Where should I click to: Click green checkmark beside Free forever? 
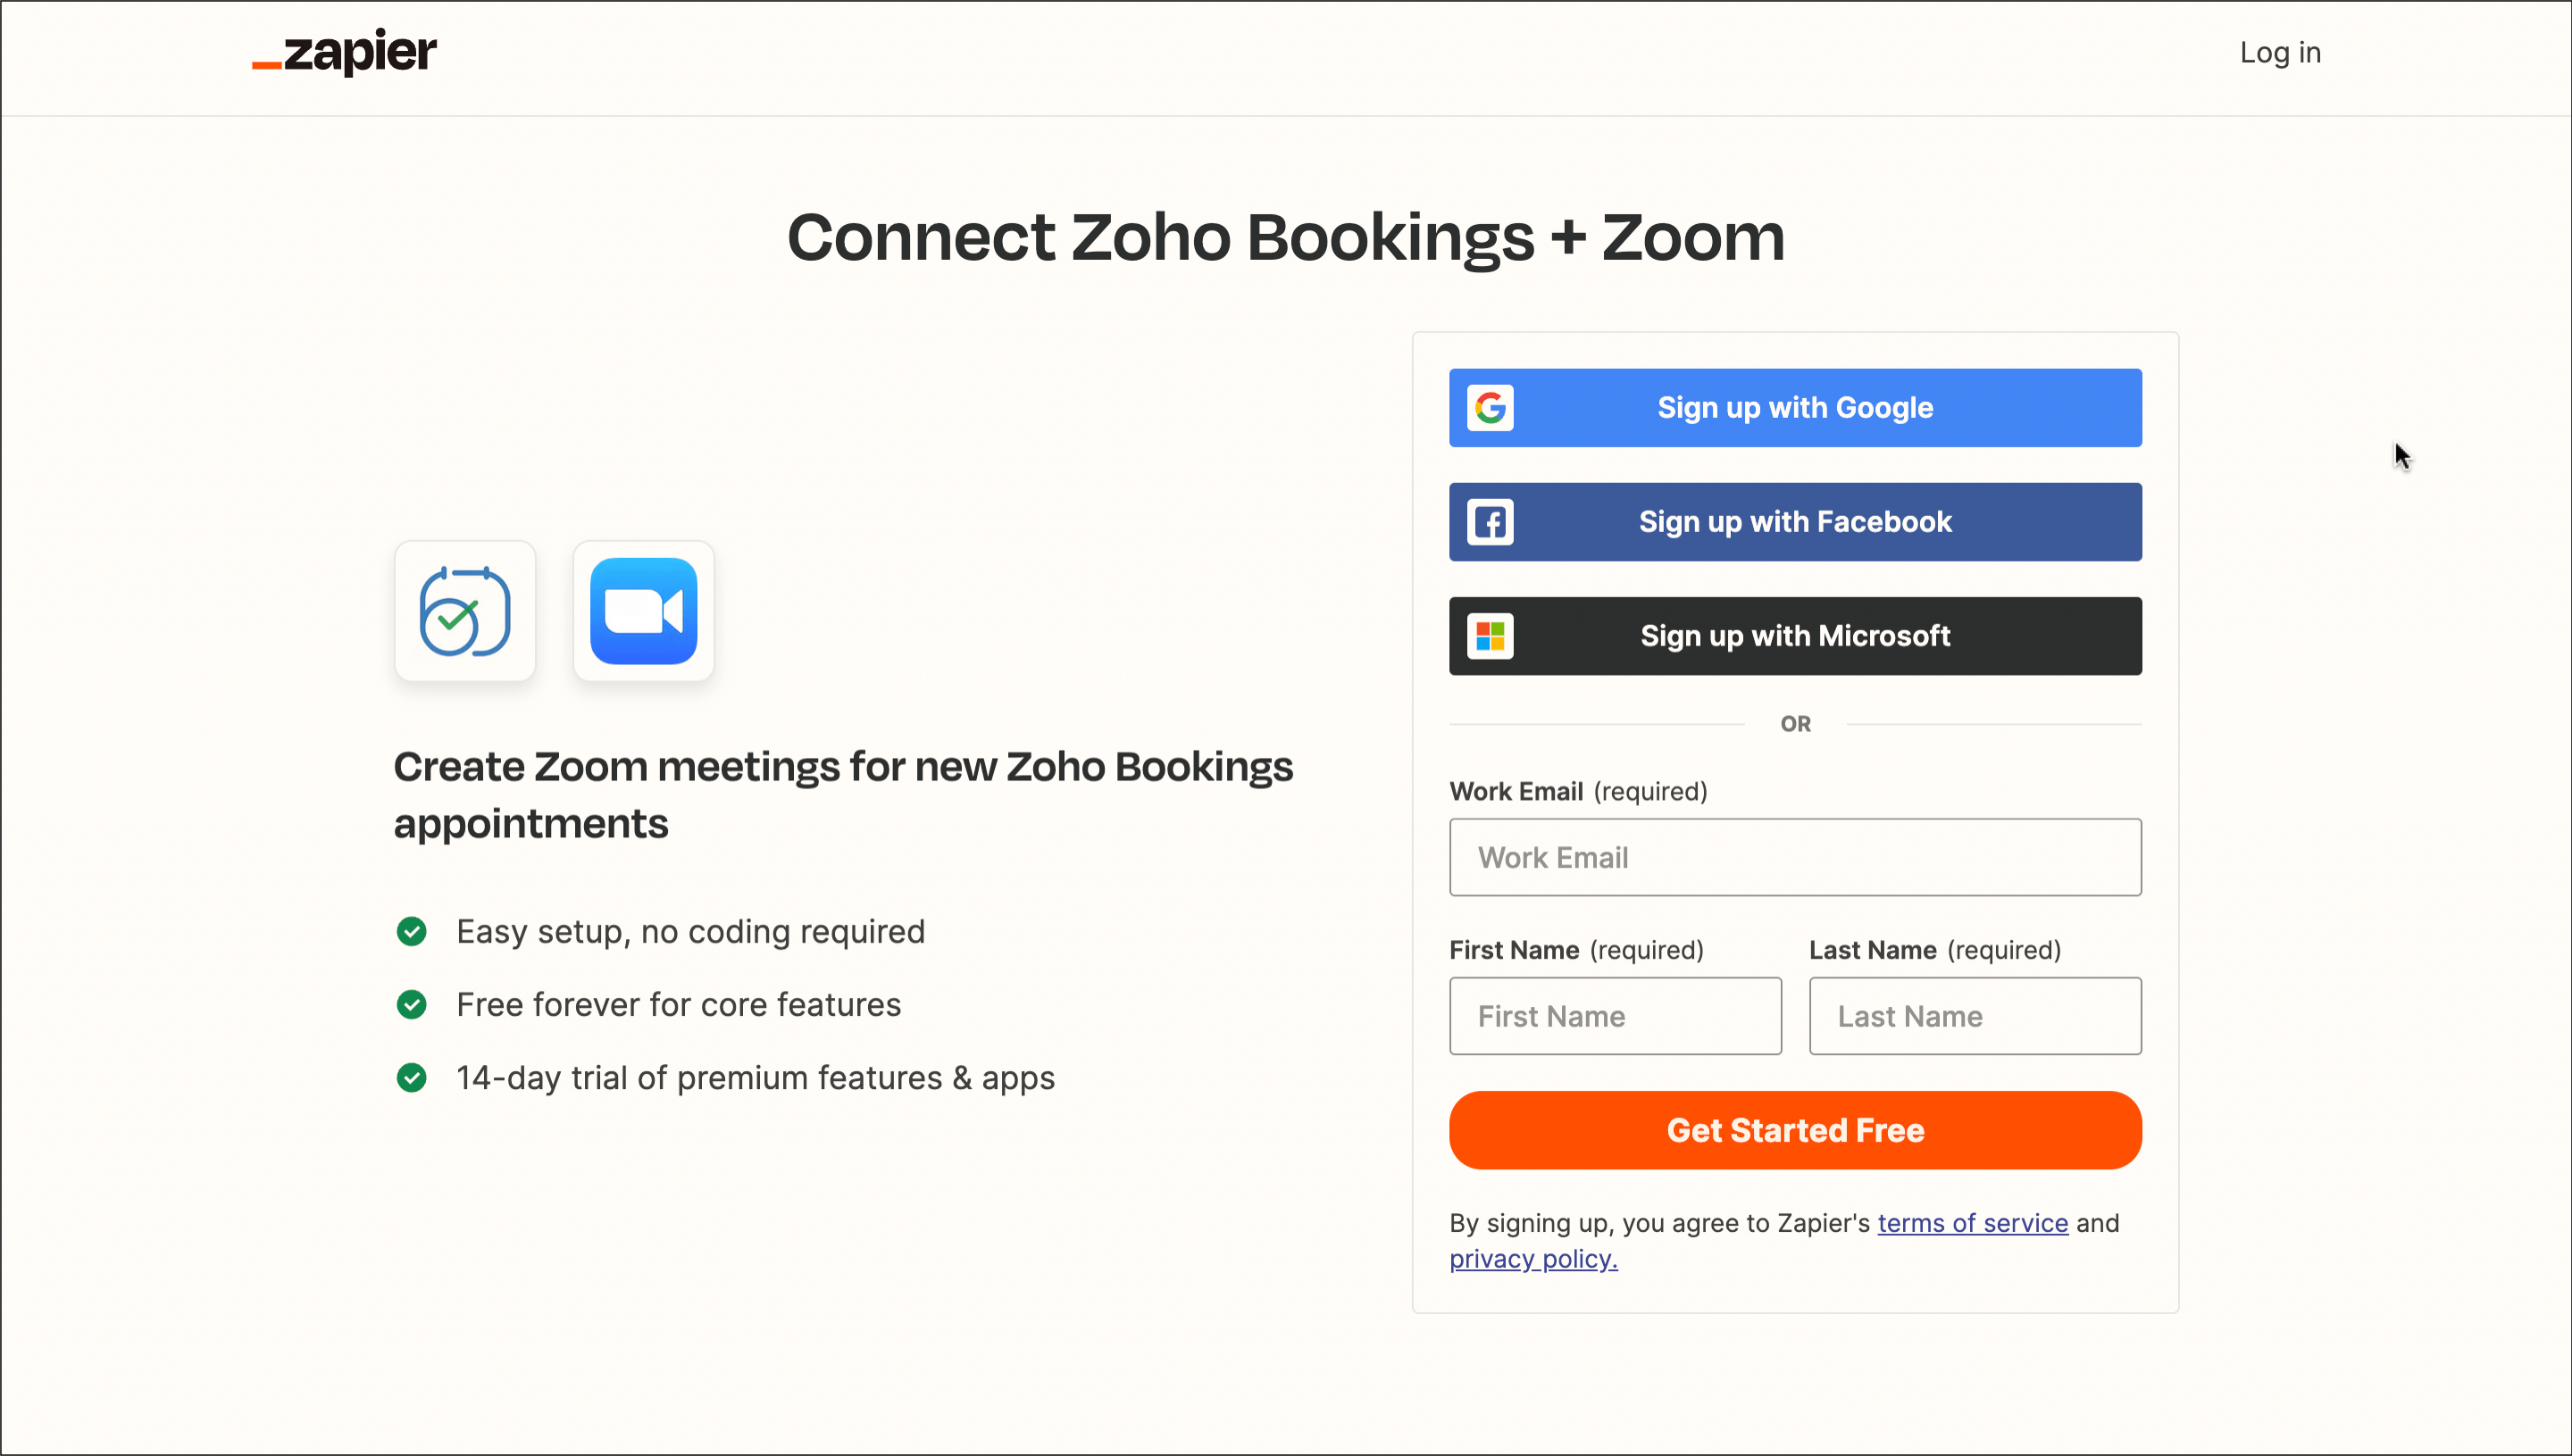point(411,1005)
